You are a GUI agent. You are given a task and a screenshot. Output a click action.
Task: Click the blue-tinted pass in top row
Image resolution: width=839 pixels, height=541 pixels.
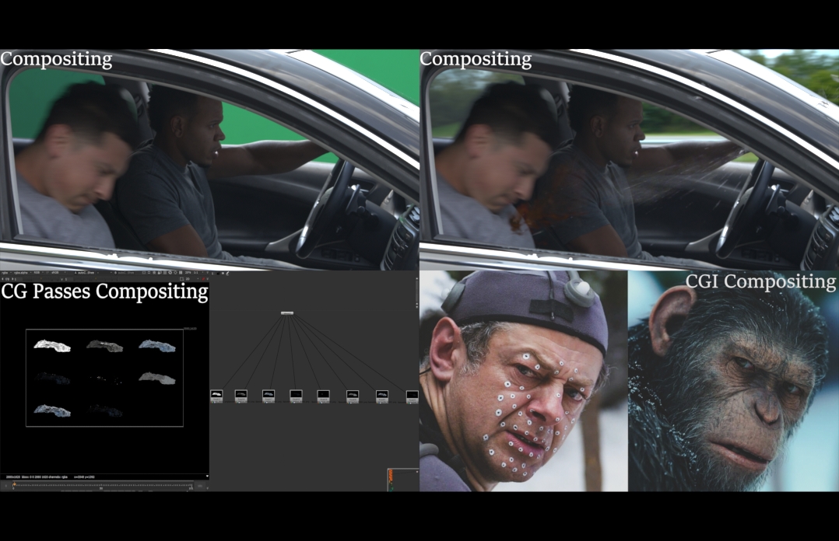point(156,346)
